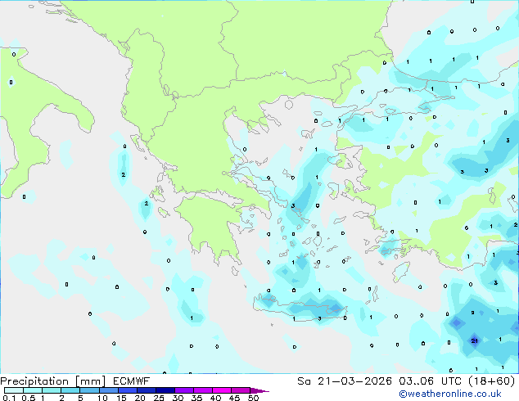Click the legend scale label '35'
The width and height of the screenshot is (519, 401).
196,398
